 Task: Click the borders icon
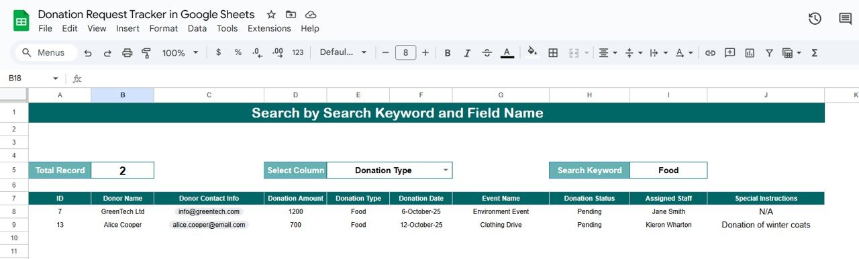tap(553, 52)
